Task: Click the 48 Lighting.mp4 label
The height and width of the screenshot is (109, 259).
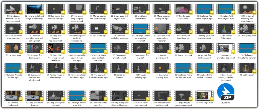Action: click(x=247, y=75)
